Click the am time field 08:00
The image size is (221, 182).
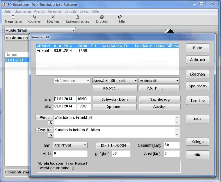pos(84,99)
